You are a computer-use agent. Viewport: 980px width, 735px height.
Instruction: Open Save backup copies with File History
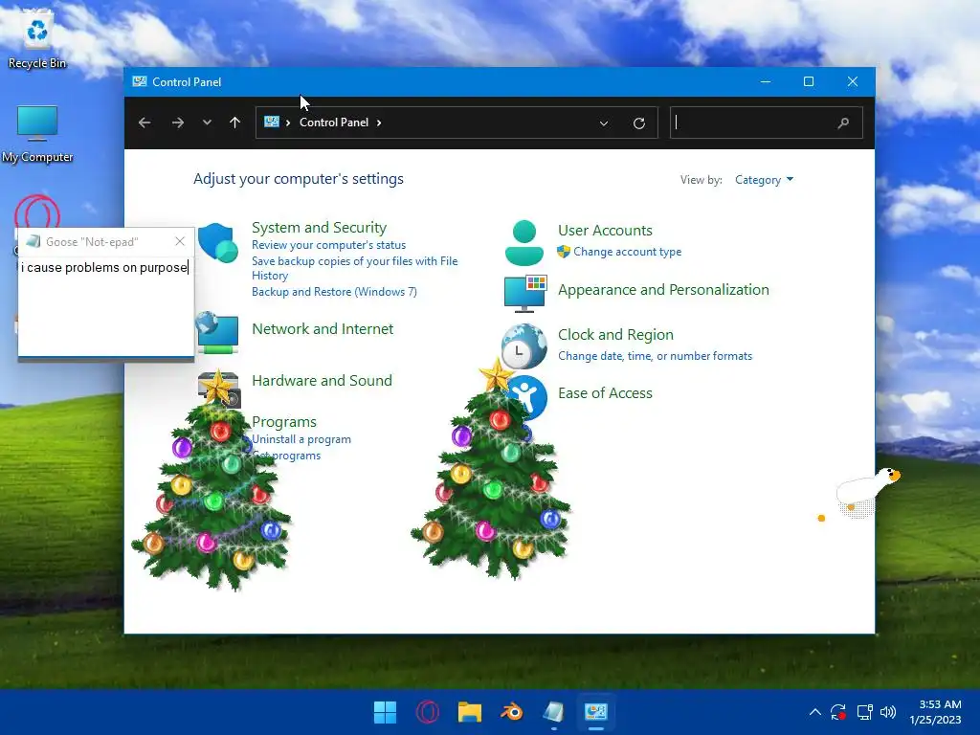coord(354,268)
